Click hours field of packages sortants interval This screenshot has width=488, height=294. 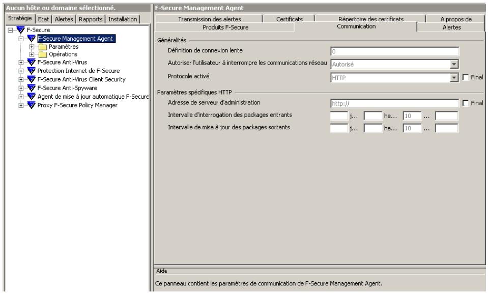point(373,128)
